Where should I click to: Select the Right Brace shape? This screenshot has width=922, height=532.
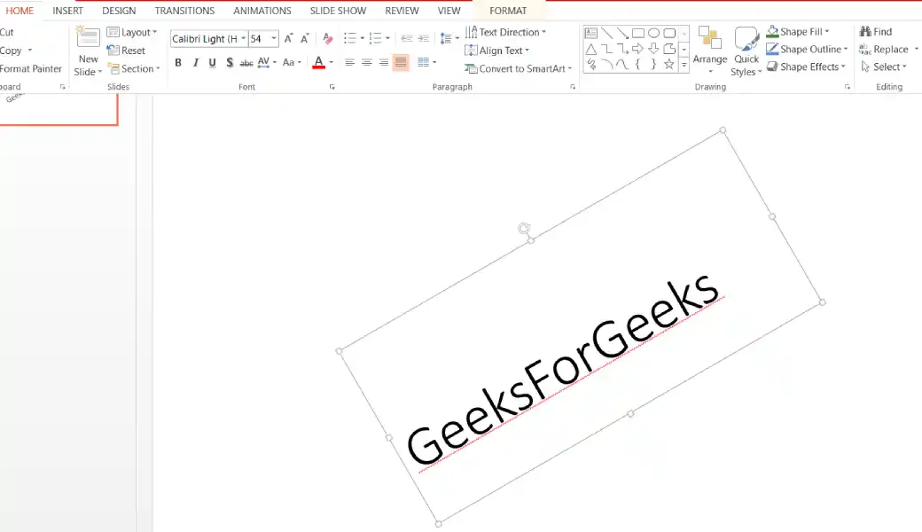(x=653, y=64)
